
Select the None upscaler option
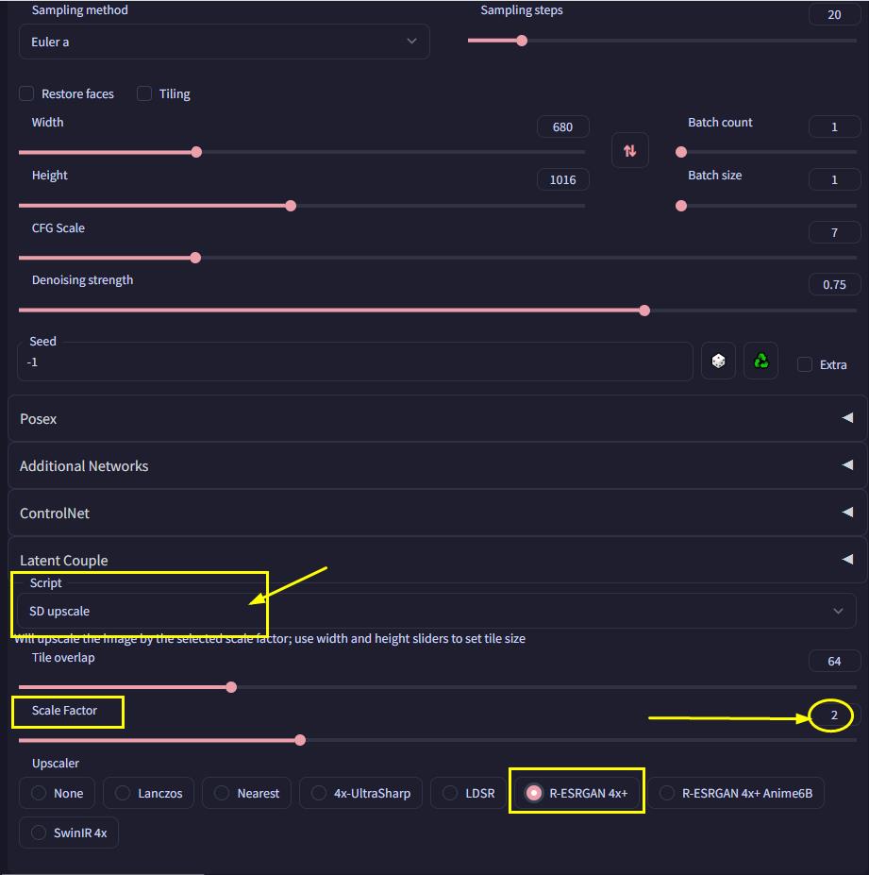57,793
